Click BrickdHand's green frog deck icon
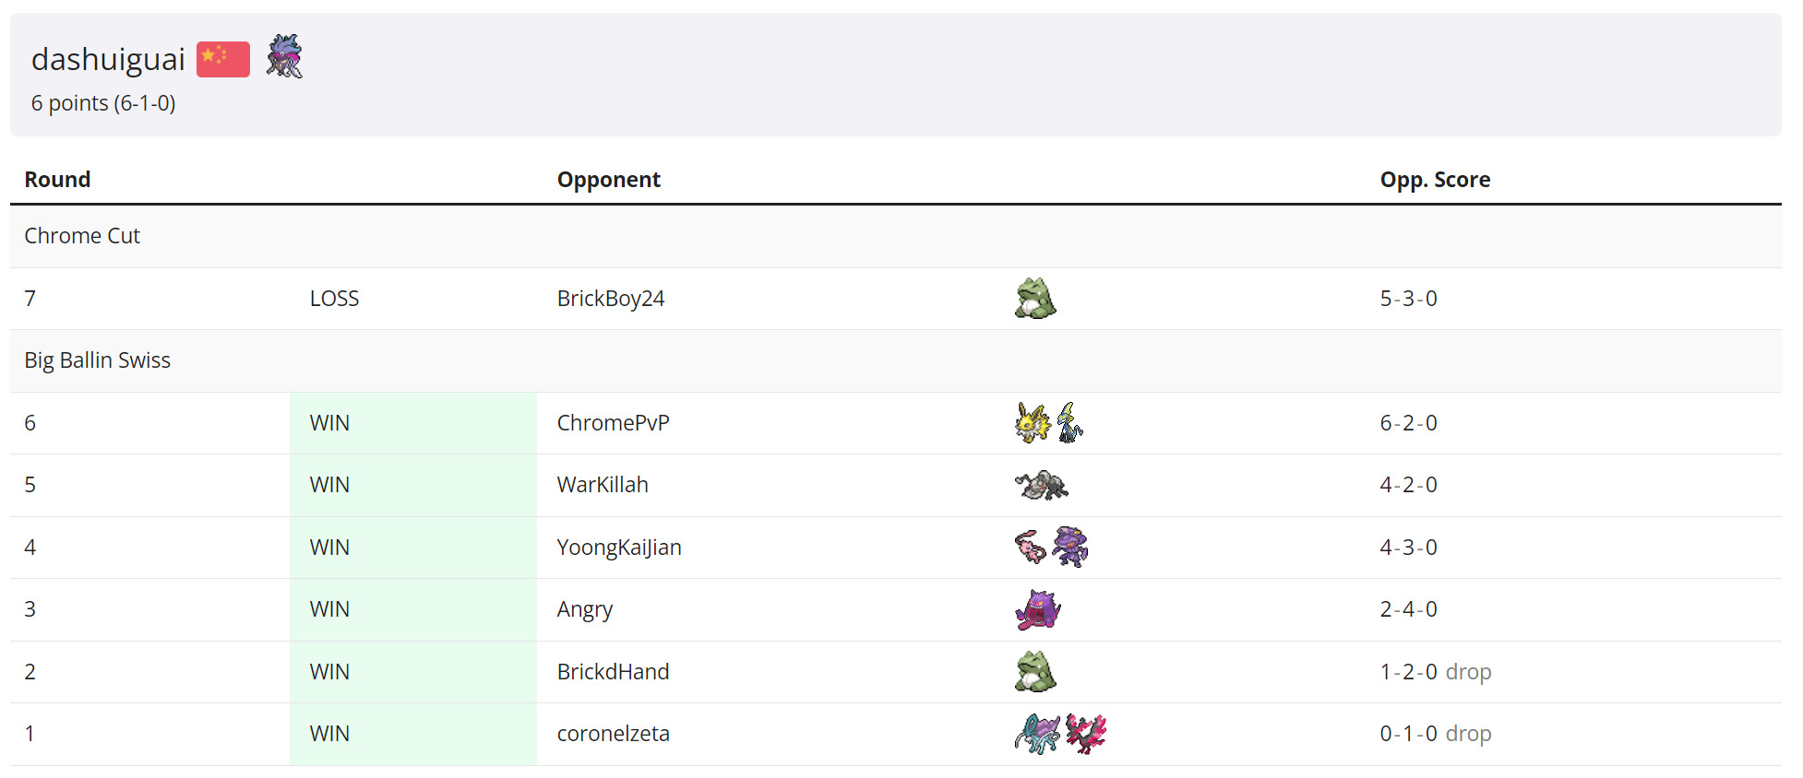This screenshot has width=1803, height=778. [1035, 672]
